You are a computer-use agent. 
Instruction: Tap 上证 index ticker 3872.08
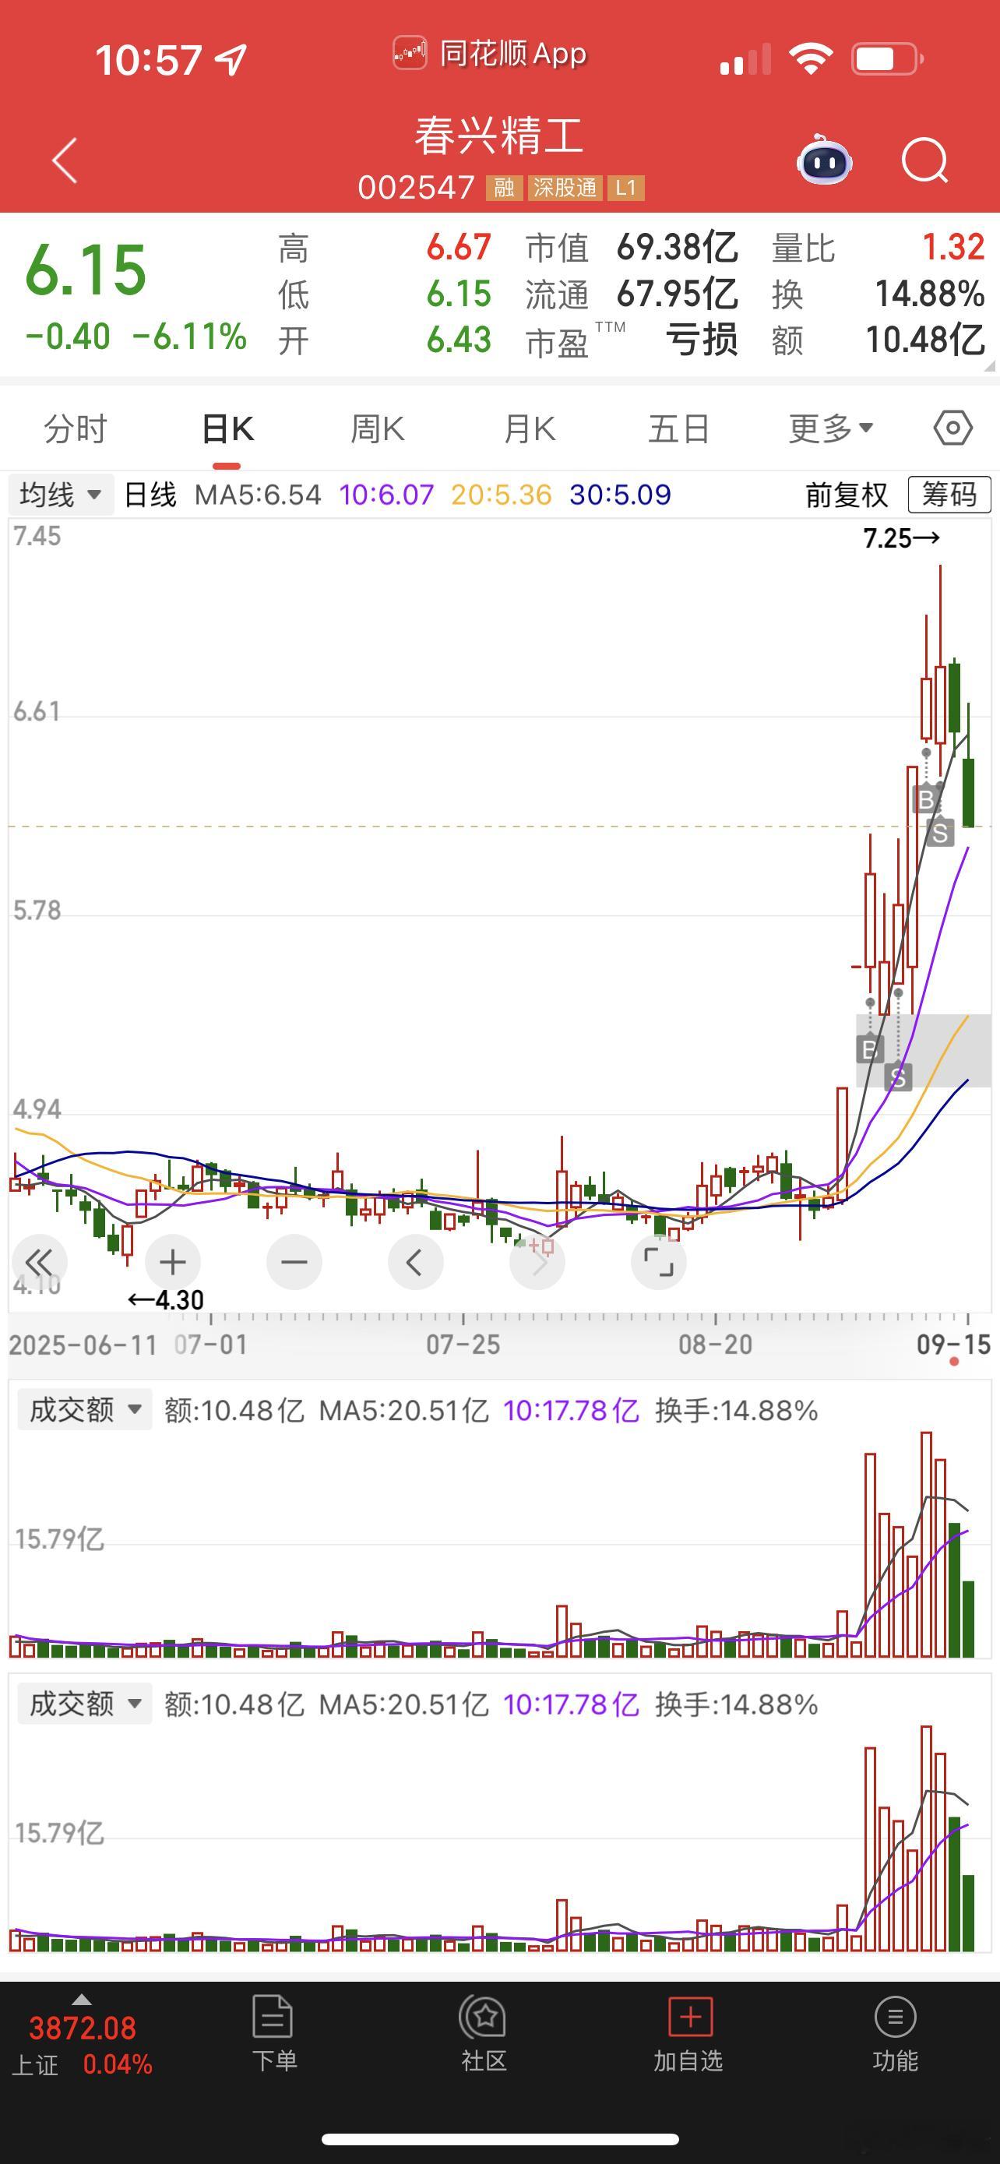tap(83, 2028)
